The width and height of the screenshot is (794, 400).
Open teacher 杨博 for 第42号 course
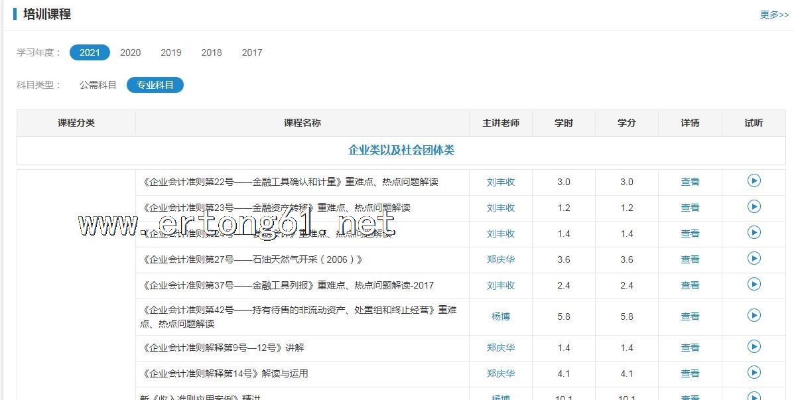click(501, 316)
